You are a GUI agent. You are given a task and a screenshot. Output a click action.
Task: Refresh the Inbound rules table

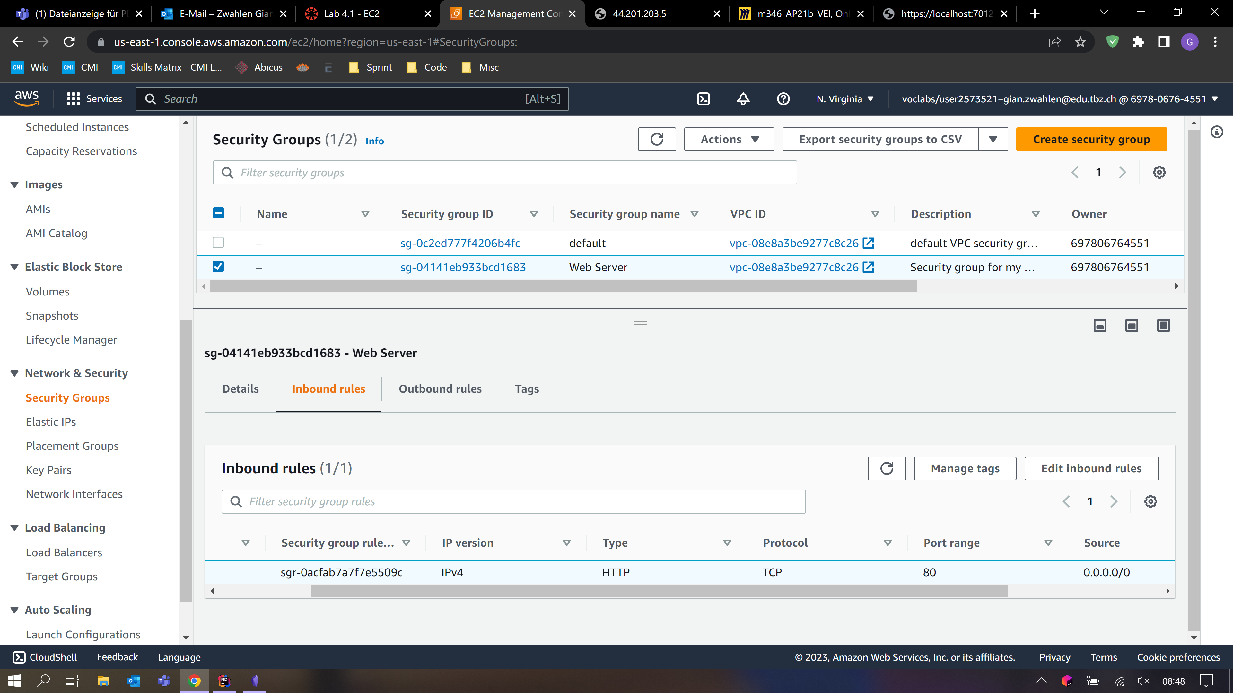pyautogui.click(x=887, y=468)
